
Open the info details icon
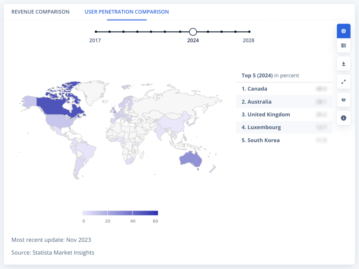(344, 118)
